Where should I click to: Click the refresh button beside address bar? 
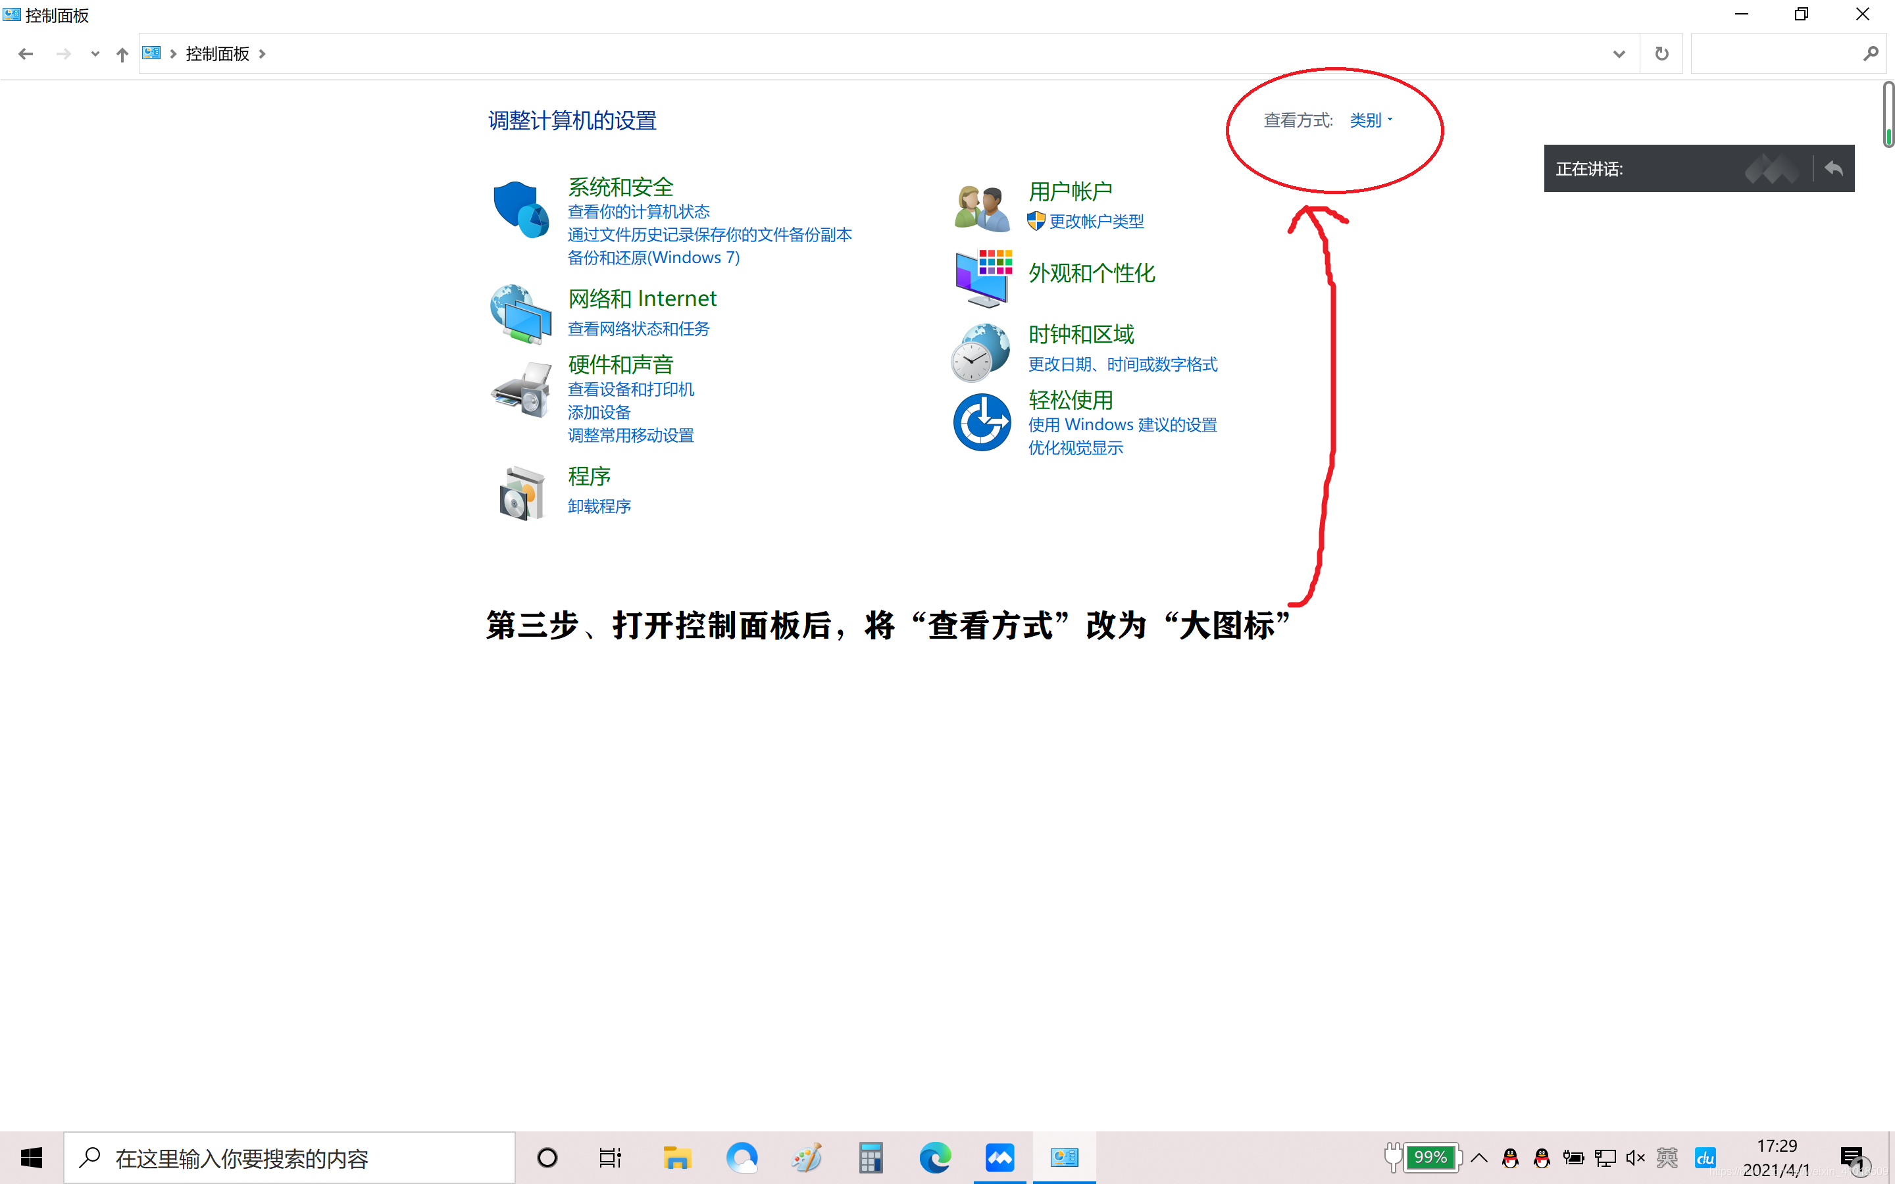click(x=1661, y=54)
